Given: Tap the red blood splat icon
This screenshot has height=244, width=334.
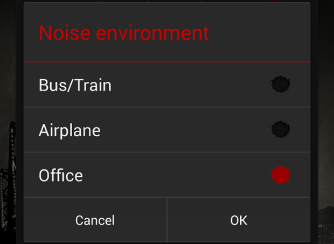Looking at the screenshot, I should click(x=280, y=175).
